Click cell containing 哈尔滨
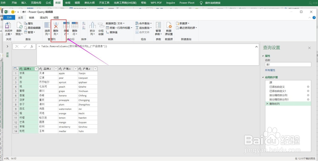The height and width of the screenshot is (161, 318). pos(48,118)
